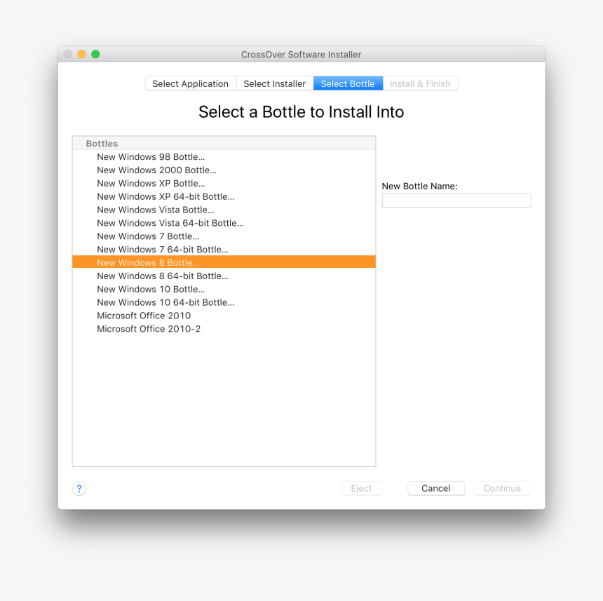Click the Install & Finish step

(421, 83)
